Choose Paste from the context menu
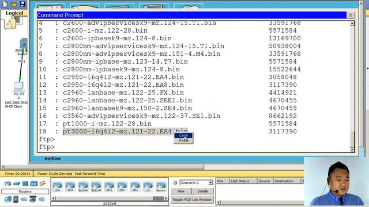Viewport: 369px width, 207px height. click(183, 140)
